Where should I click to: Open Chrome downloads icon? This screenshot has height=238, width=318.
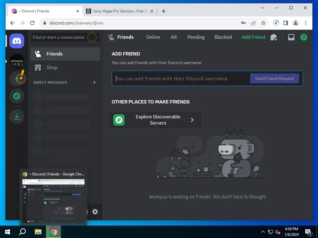(x=276, y=23)
